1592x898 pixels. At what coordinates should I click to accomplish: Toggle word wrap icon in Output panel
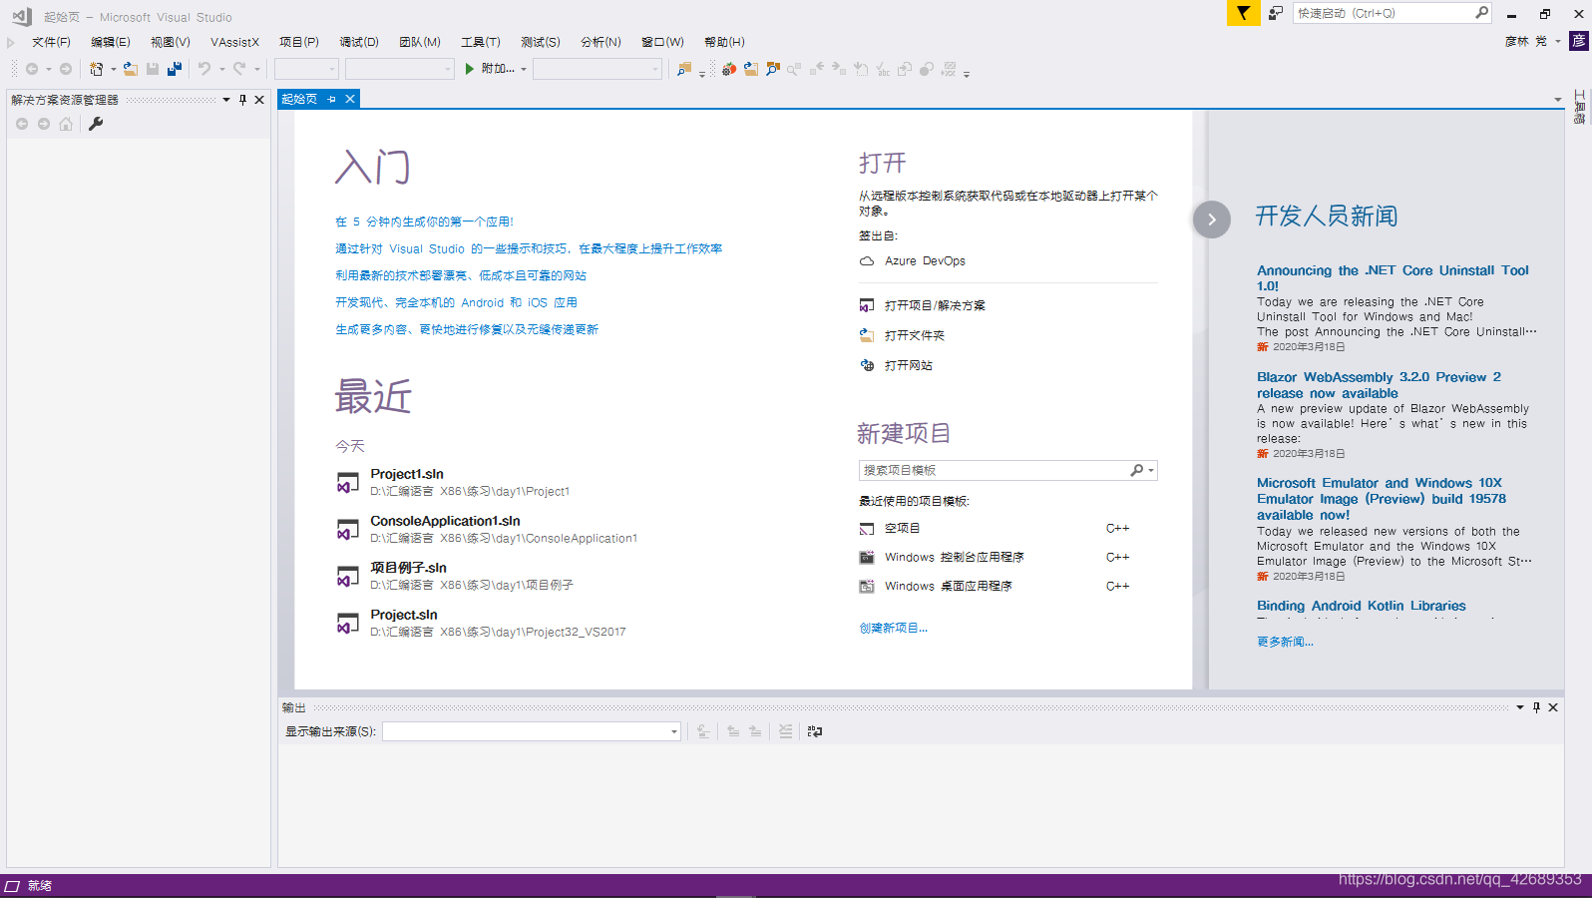click(815, 731)
